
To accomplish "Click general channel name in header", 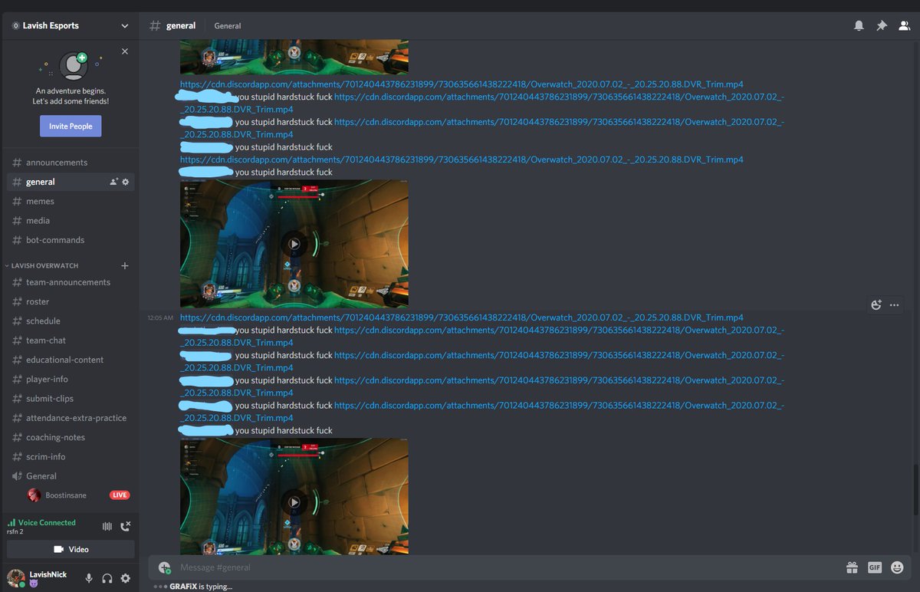I will point(181,25).
